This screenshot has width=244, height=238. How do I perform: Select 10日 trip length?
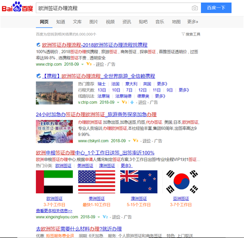point(116,90)
